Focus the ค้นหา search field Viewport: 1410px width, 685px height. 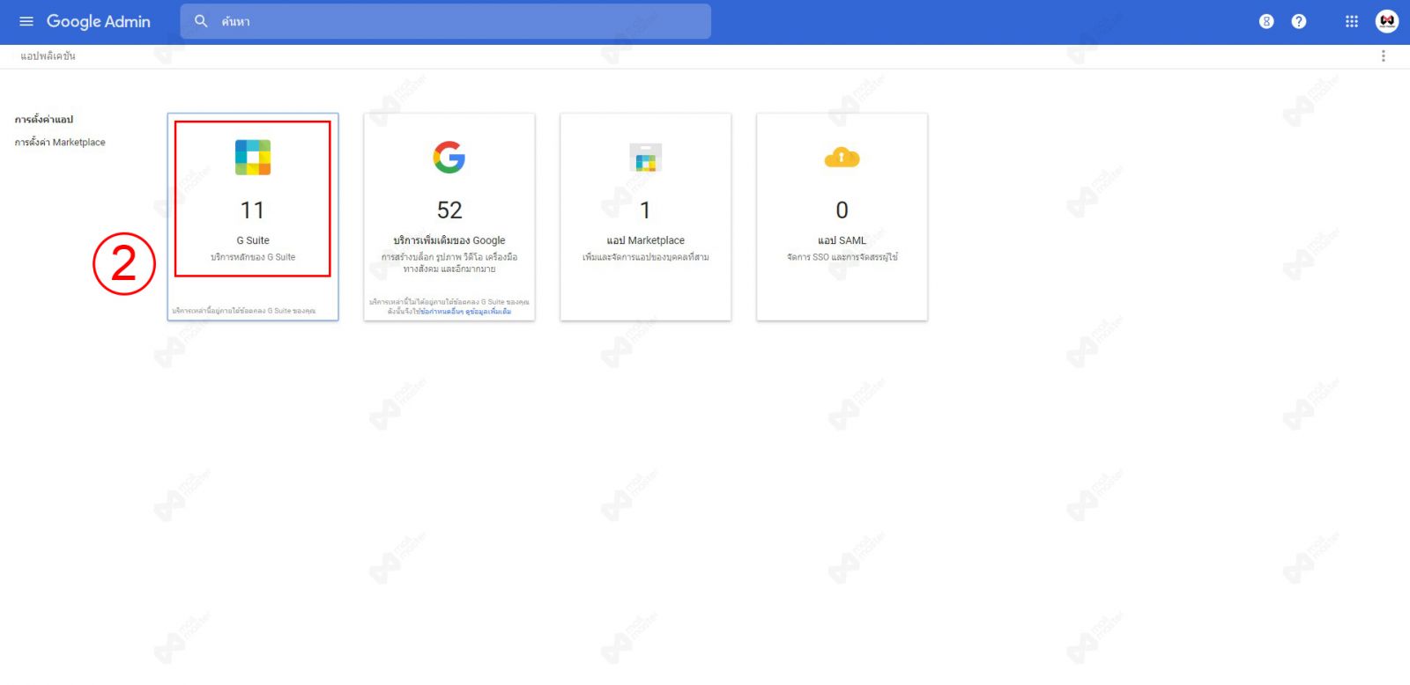pyautogui.click(x=445, y=21)
